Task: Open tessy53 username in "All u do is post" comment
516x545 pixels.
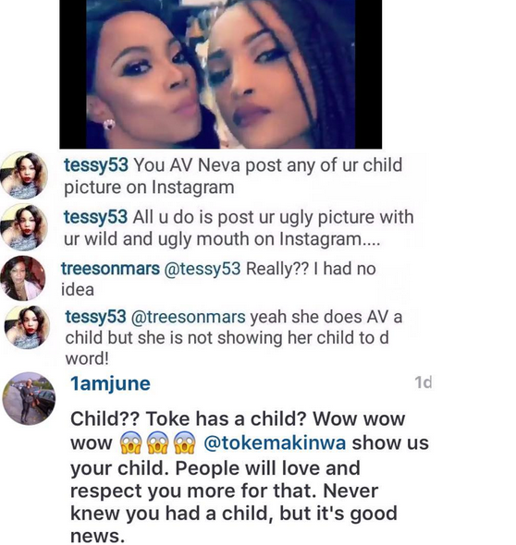Action: pos(95,217)
